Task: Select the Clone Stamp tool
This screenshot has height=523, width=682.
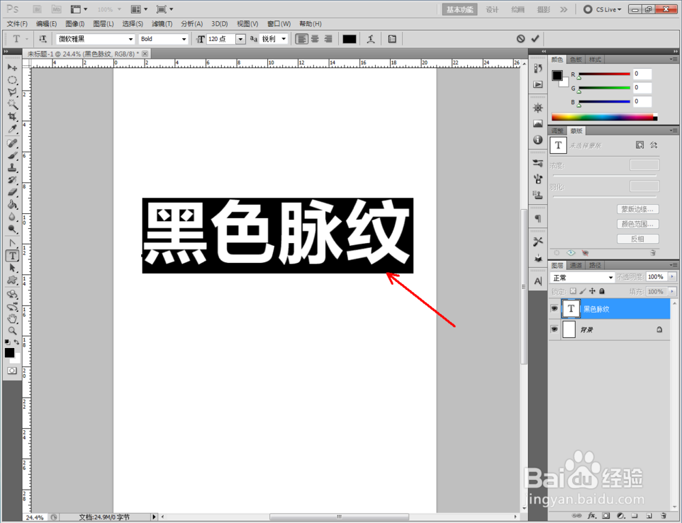Action: (12, 168)
